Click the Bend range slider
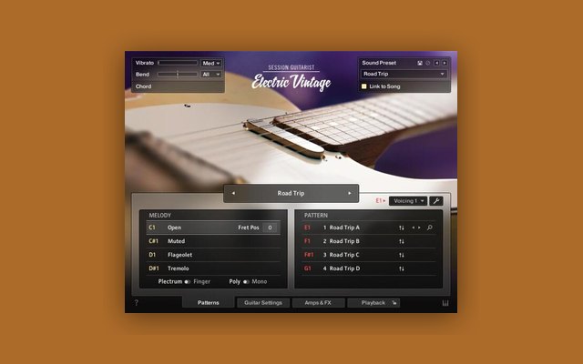 pyautogui.click(x=178, y=75)
